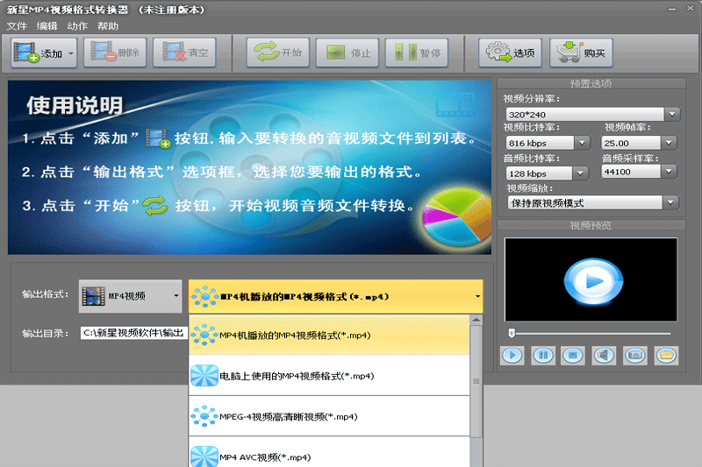Viewport: 702px width, 467px height.
Task: Click the 输出目录 path input field
Action: coord(133,333)
